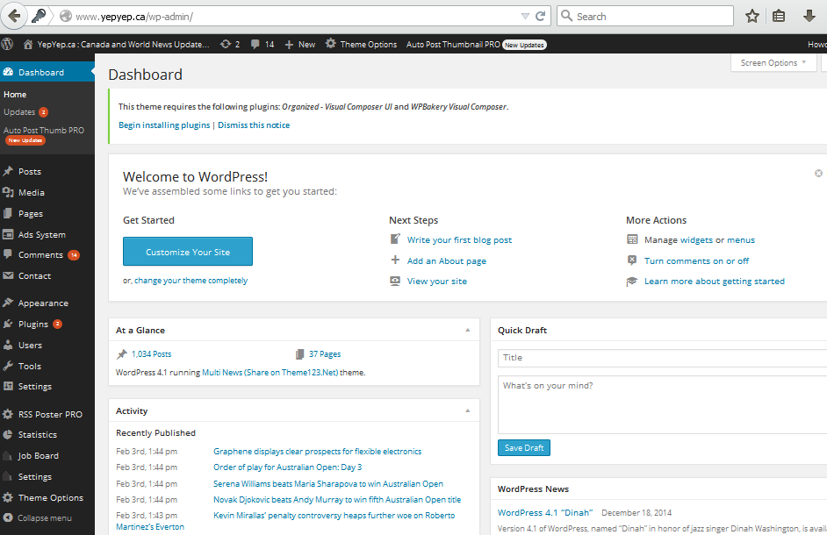Click the Plugins plug icon

(x=8, y=324)
